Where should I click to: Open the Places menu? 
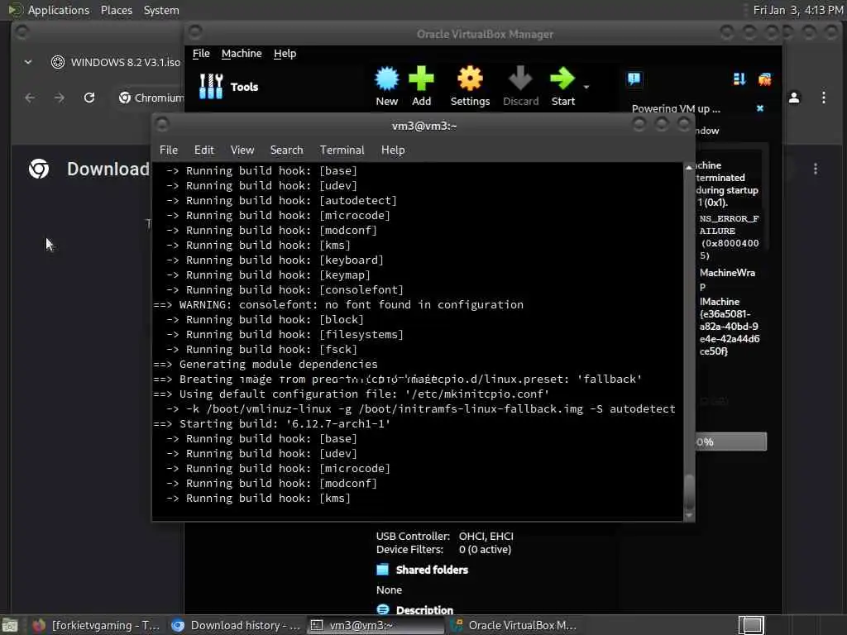point(116,10)
